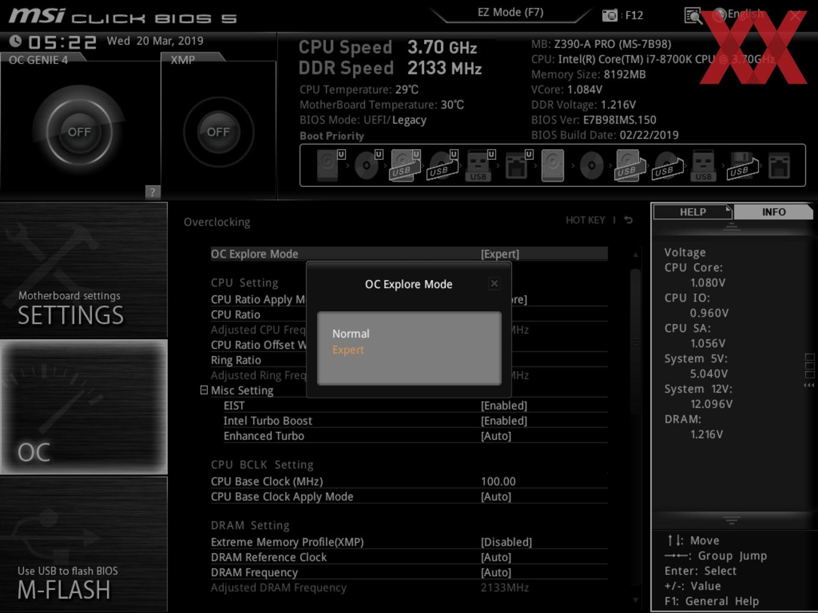Click the MSI Click BIOS 5 logo
The height and width of the screenshot is (613, 818).
coord(122,16)
